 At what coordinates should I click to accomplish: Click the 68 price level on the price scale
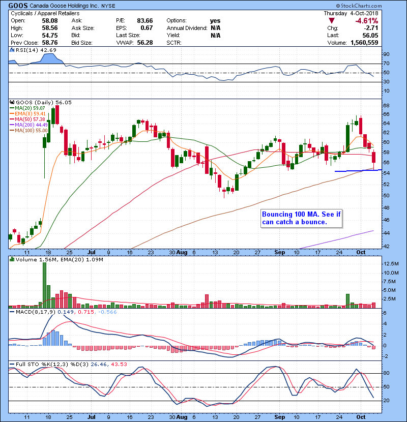point(386,105)
